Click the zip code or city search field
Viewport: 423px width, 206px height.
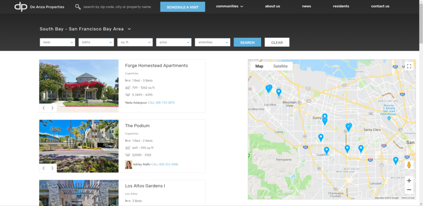117,7
